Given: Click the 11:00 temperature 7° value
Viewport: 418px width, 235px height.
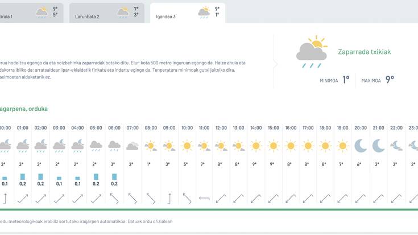Looking at the screenshot, I should click(202, 164).
